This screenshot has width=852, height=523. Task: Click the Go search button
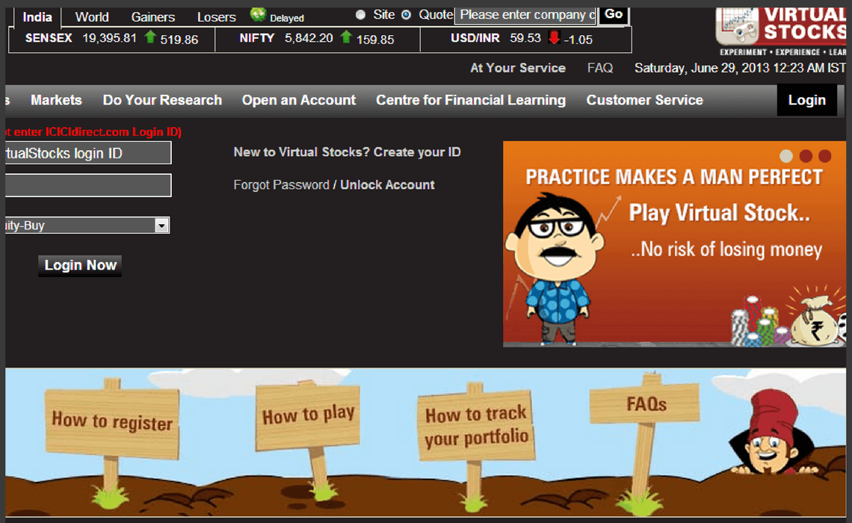point(614,15)
